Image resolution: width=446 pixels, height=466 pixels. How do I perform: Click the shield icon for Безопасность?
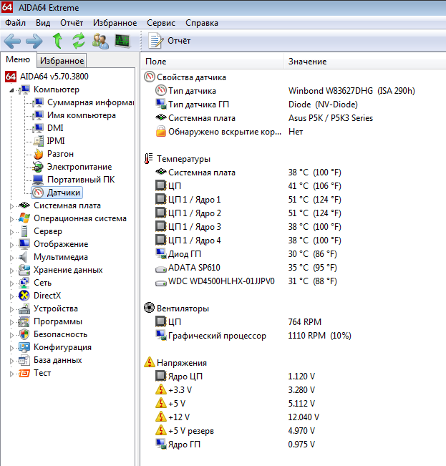pos(24,334)
